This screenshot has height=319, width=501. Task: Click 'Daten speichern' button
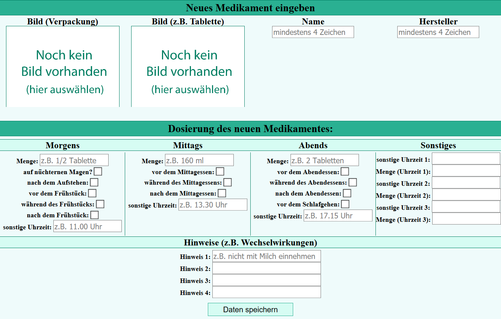pyautogui.click(x=250, y=310)
